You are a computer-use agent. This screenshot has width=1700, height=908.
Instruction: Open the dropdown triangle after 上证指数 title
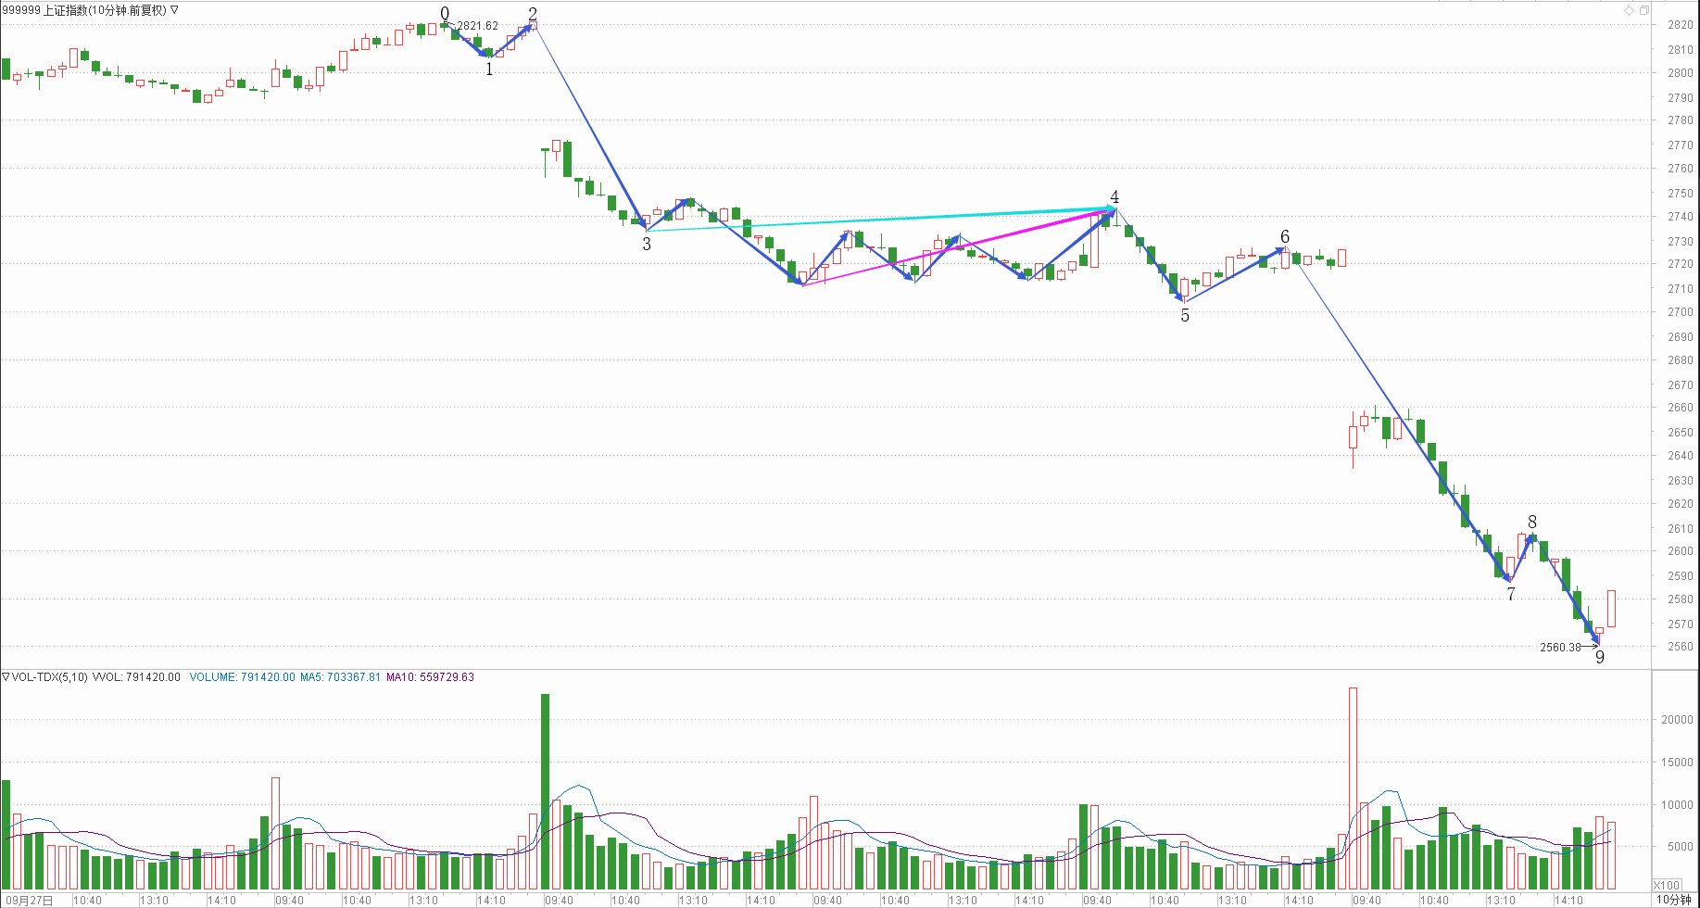(175, 10)
